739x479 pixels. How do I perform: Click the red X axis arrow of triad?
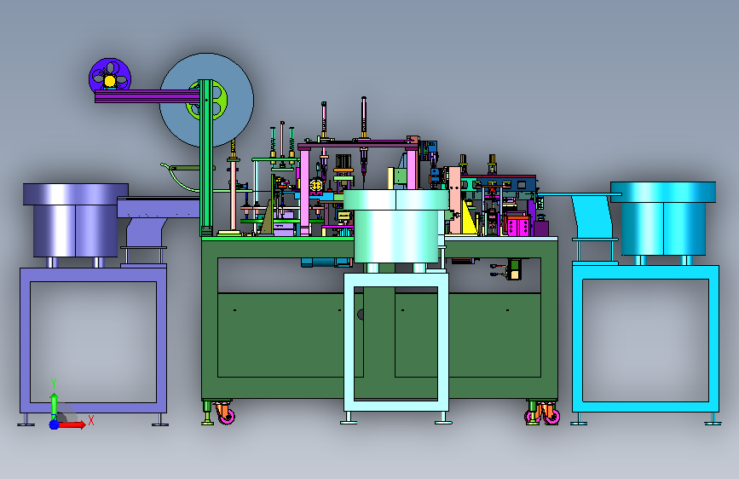tap(72, 424)
